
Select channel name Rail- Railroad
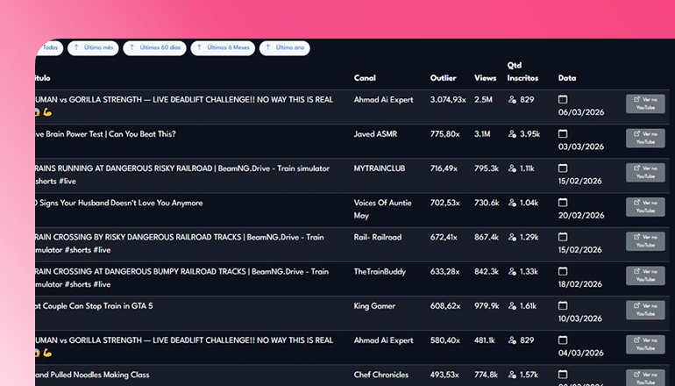[x=378, y=237]
